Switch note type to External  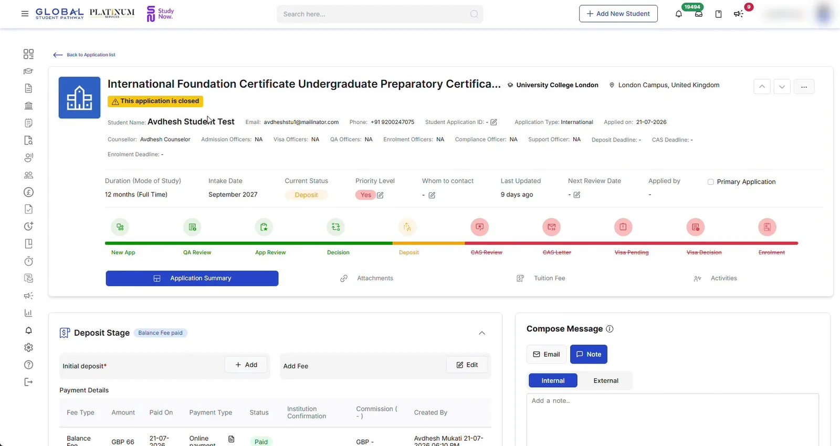click(x=606, y=380)
